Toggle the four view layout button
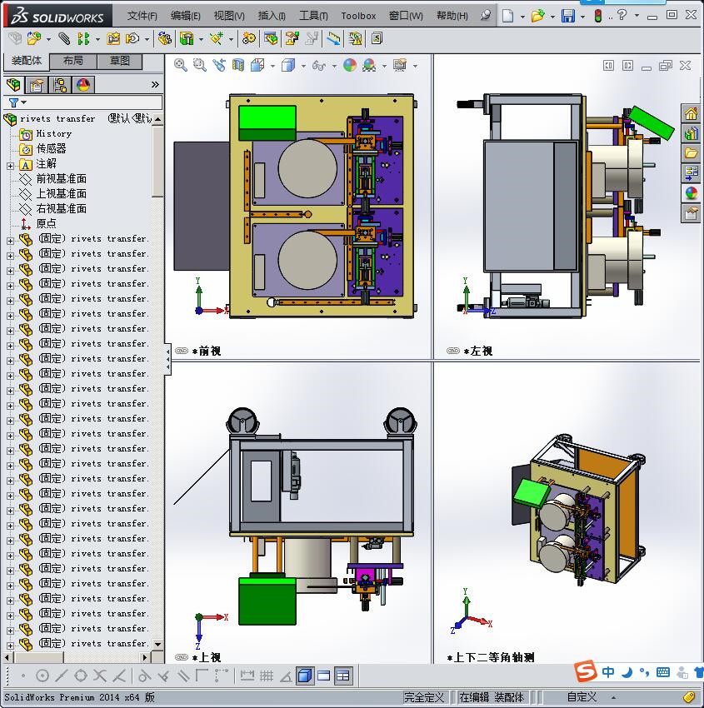Image resolution: width=704 pixels, height=708 pixels. coord(343,676)
